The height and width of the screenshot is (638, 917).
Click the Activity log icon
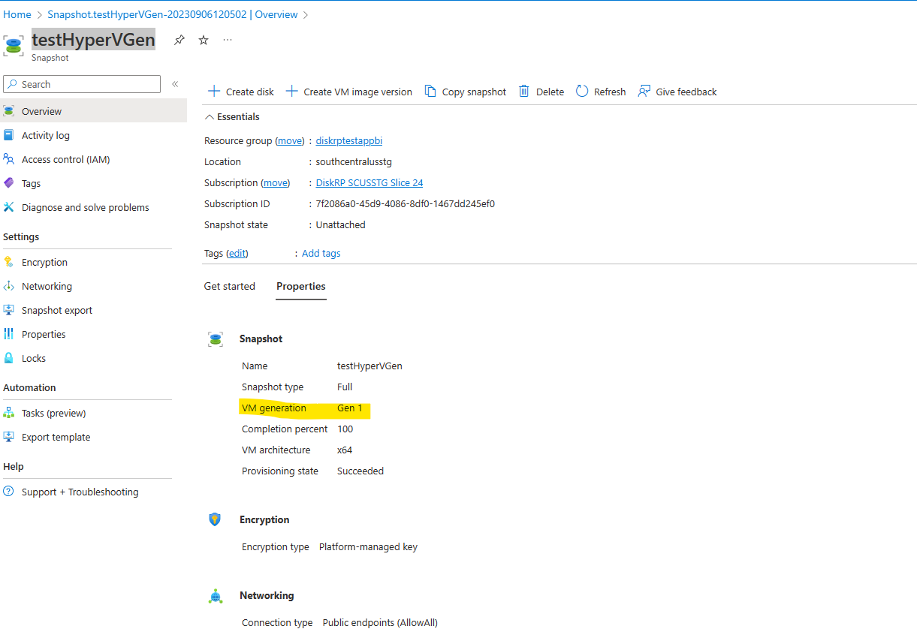coord(10,134)
